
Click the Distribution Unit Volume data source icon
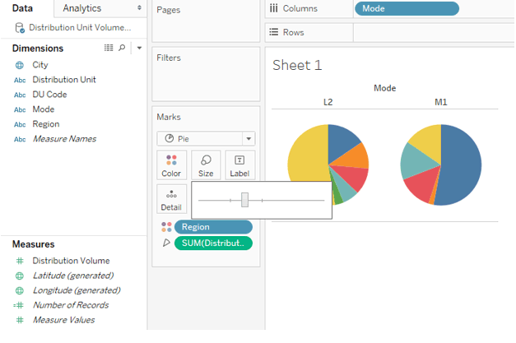click(x=20, y=27)
